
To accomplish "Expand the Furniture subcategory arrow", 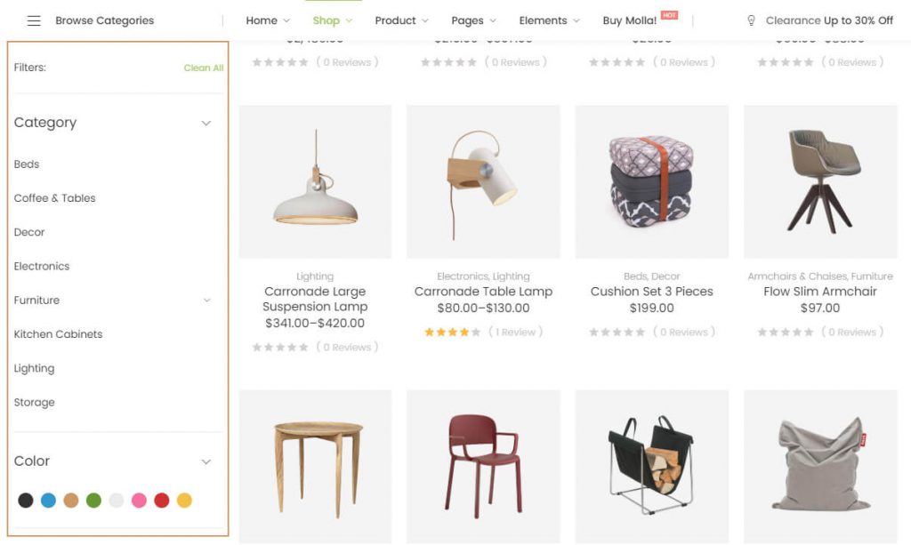I will pos(207,301).
